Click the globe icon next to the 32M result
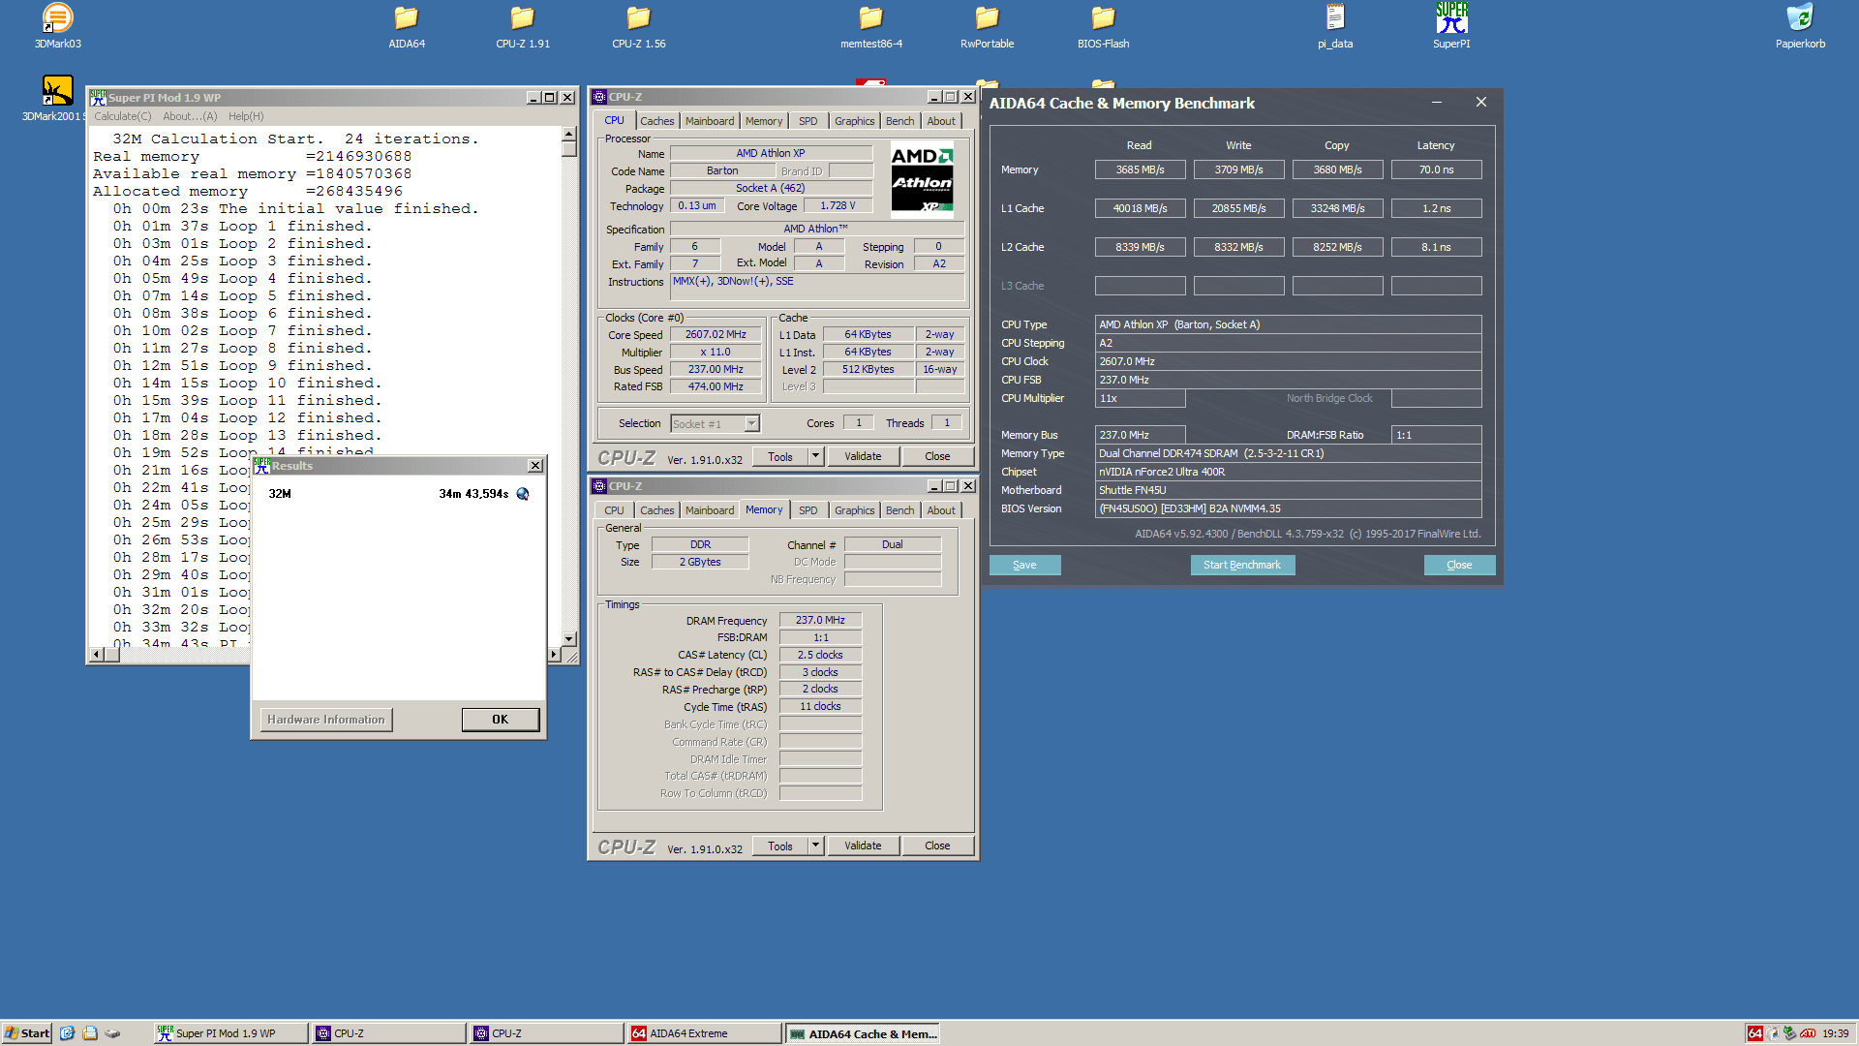 tap(523, 494)
